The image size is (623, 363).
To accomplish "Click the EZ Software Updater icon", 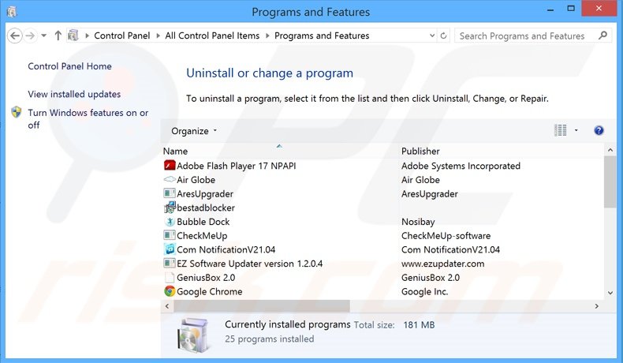I will pyautogui.click(x=170, y=264).
